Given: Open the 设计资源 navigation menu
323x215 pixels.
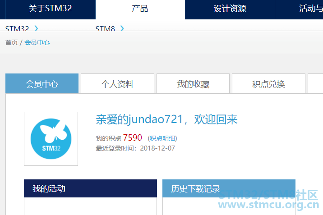Looking at the screenshot, I should click(230, 9).
